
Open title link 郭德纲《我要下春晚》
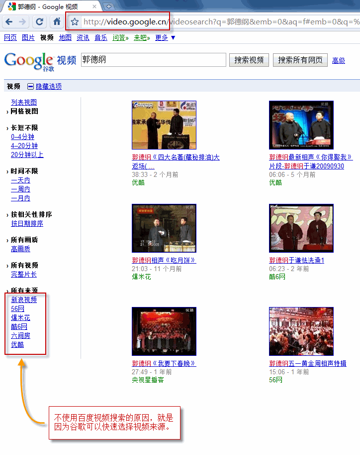point(164,363)
